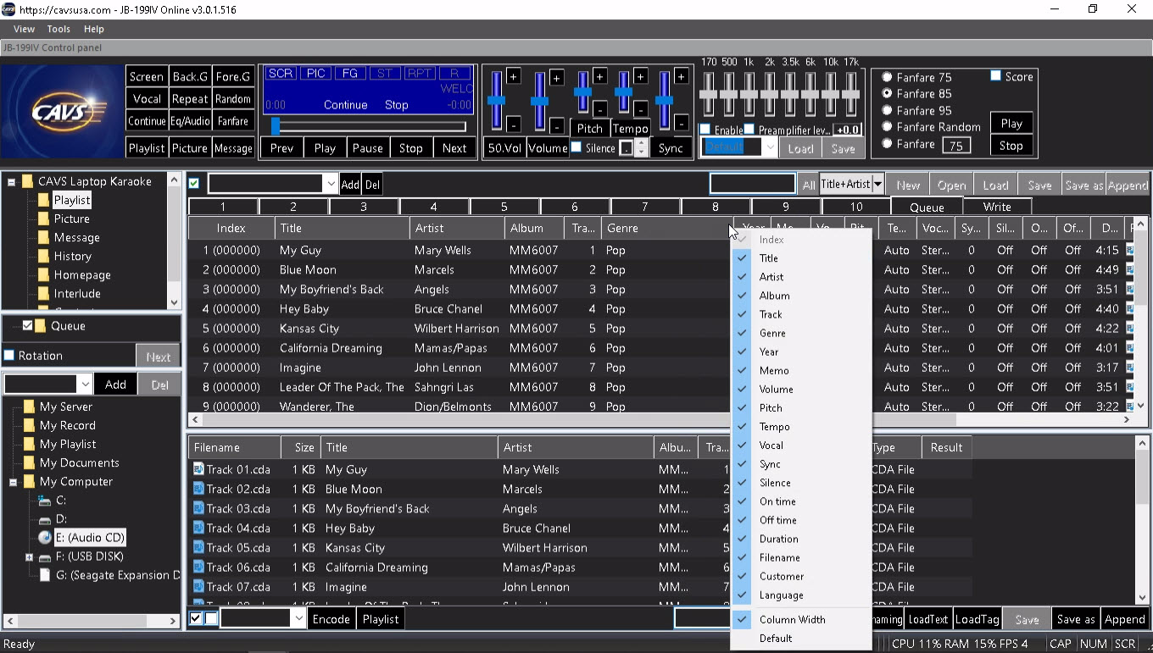Viewport: 1153px width, 653px height.
Task: Click the Homepage folder icon
Action: tap(42, 274)
